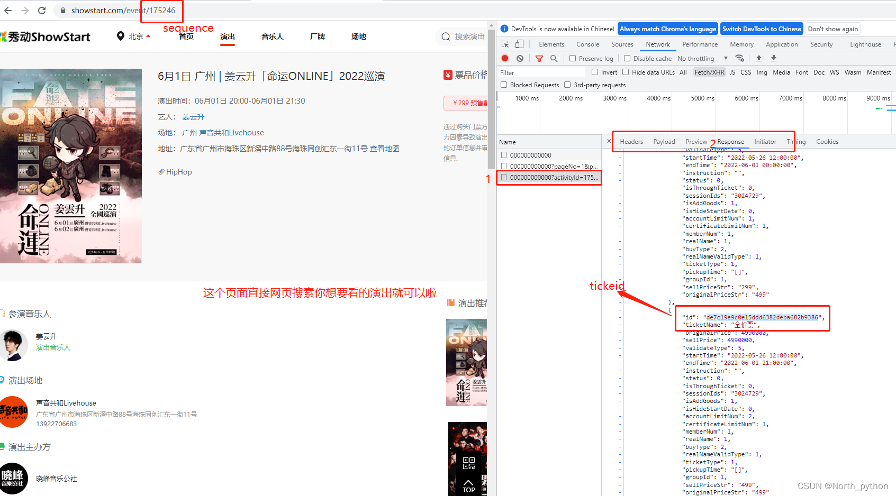Switch to the Elements tab
The height and width of the screenshot is (496, 896).
[551, 44]
